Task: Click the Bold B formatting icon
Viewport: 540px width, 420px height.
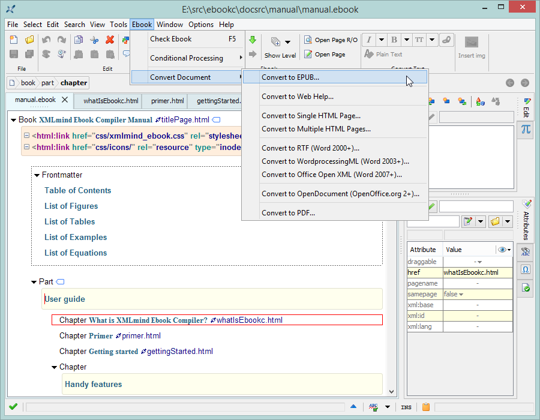Action: tap(394, 40)
